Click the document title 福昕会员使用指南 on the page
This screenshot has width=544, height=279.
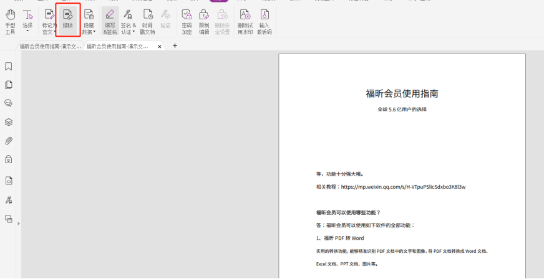point(402,93)
